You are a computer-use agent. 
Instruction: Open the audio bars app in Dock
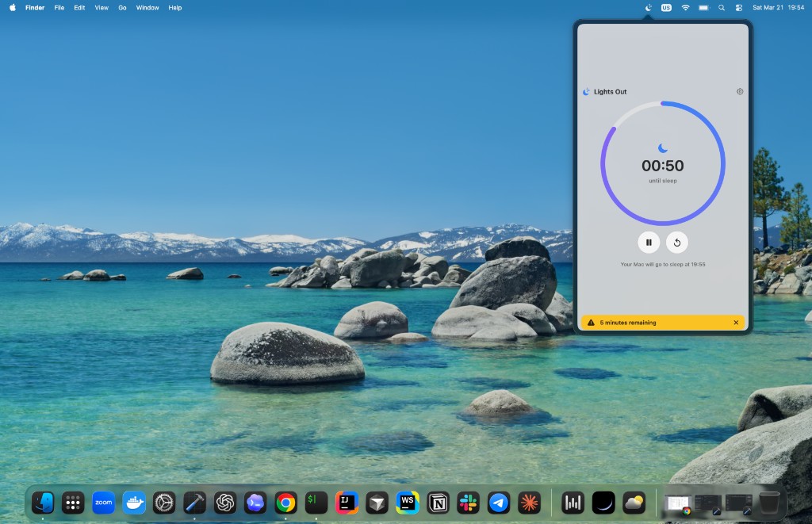(573, 503)
